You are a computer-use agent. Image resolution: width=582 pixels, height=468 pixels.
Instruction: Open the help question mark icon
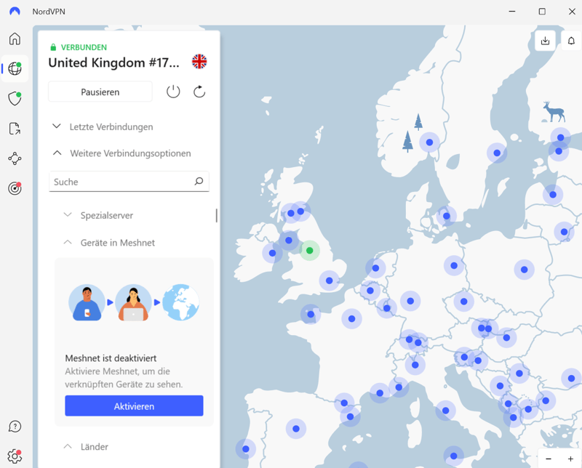[x=15, y=427]
